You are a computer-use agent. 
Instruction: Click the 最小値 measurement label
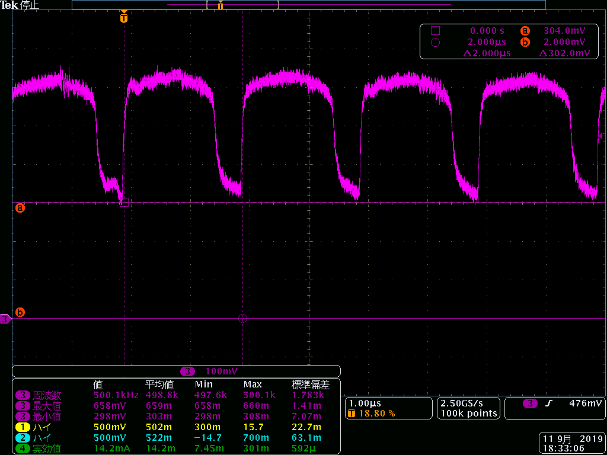[x=47, y=416]
